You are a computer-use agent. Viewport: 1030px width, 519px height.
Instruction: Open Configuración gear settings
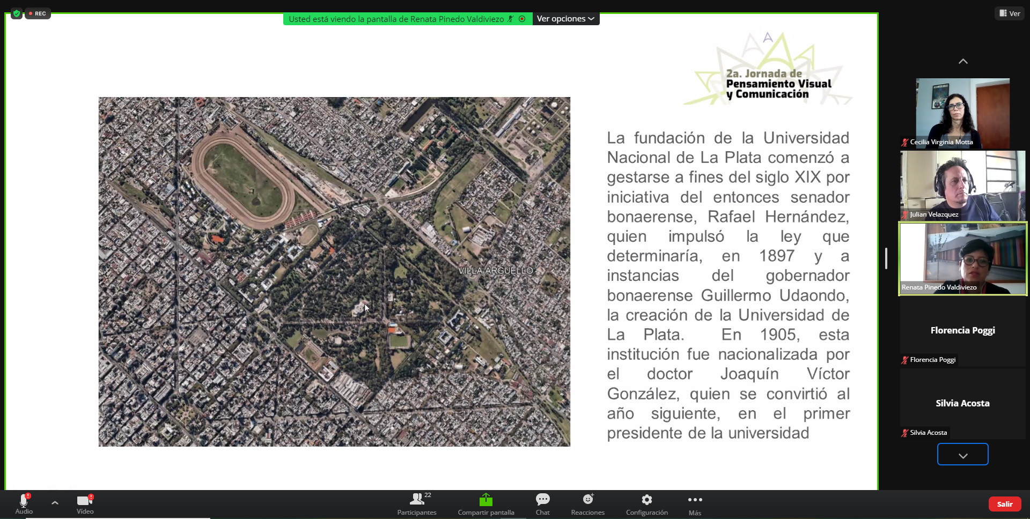pos(647,504)
